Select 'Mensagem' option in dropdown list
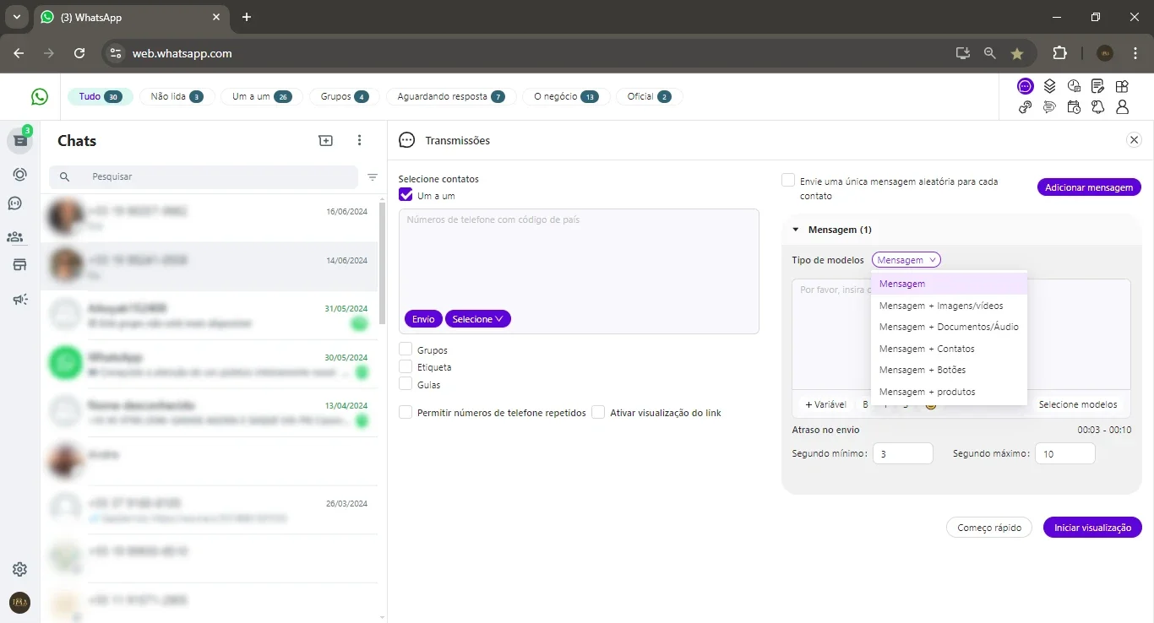The height and width of the screenshot is (623, 1154). (950, 284)
